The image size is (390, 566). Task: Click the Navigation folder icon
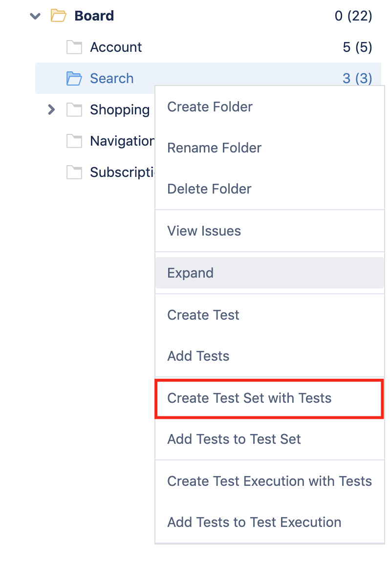pyautogui.click(x=74, y=141)
